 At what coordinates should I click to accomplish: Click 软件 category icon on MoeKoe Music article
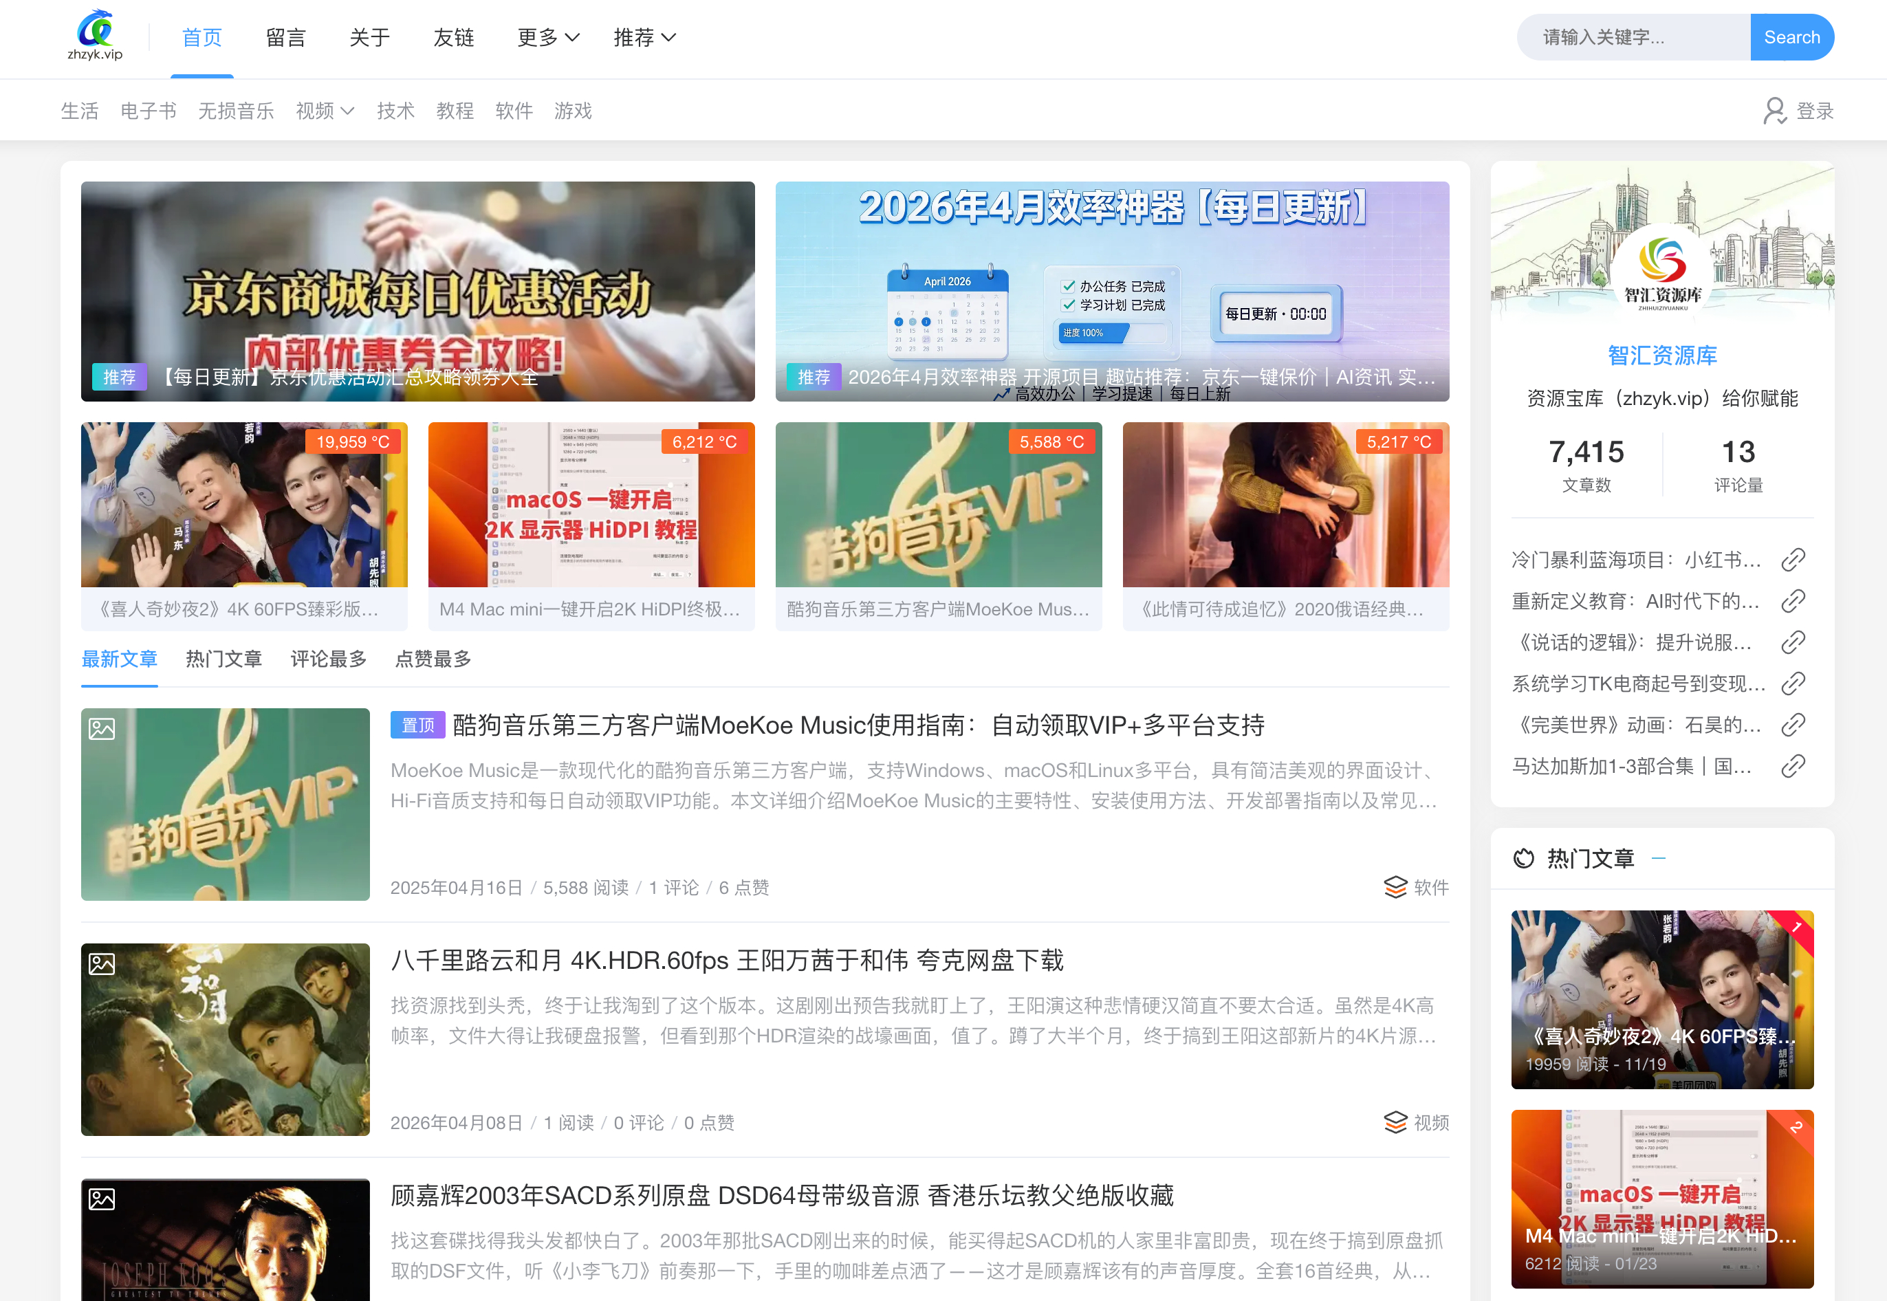coord(1395,887)
